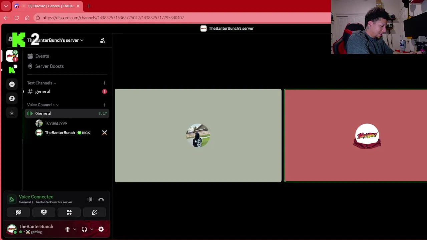Reload the Discord page
The height and width of the screenshot is (240, 427).
tap(17, 18)
